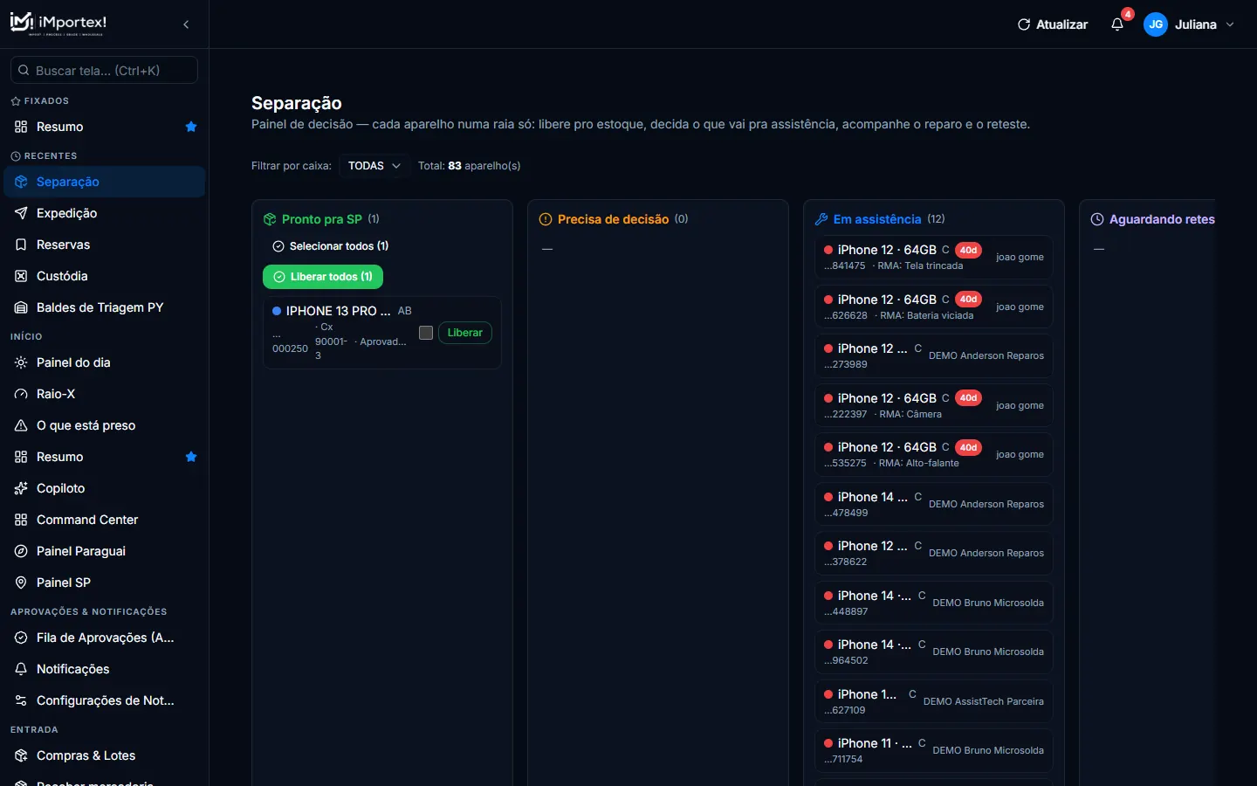This screenshot has height=786, width=1257.
Task: Click the JG user avatar
Action: 1156,24
